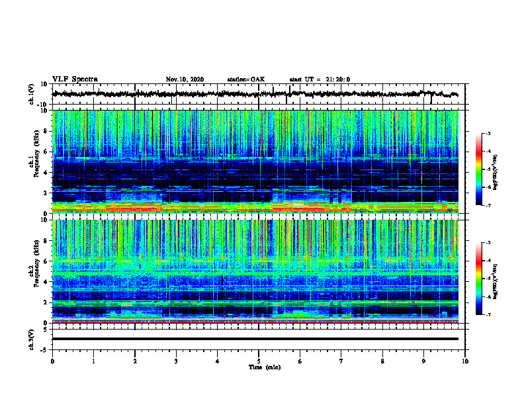Click the ch.1 voltage waveform trace

pos(255,94)
